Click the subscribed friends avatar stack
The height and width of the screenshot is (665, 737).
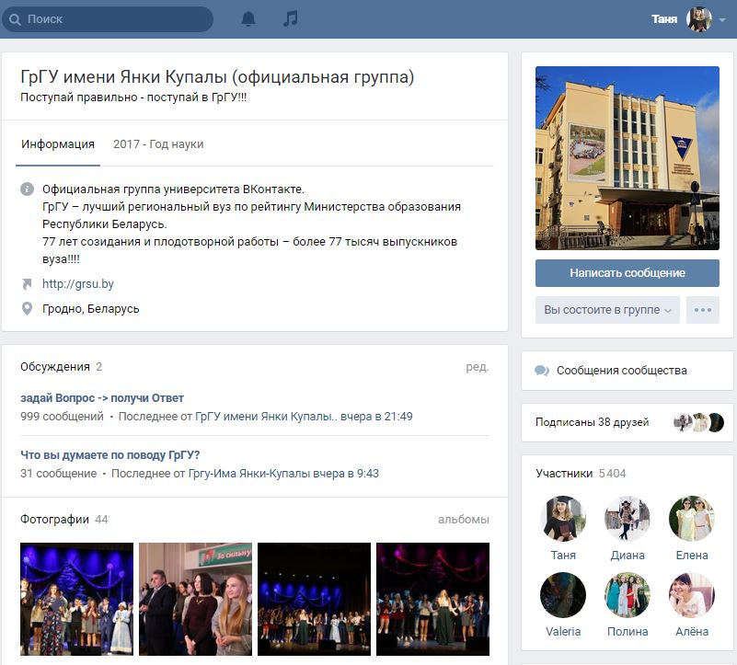[x=698, y=422]
